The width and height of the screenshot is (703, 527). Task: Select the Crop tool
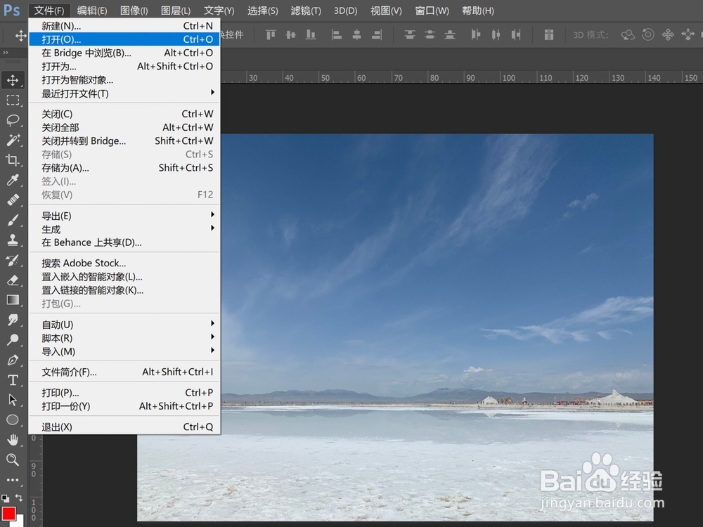point(13,160)
